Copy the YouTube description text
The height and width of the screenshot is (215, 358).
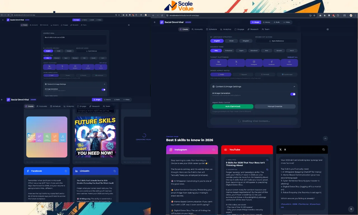[267, 169]
